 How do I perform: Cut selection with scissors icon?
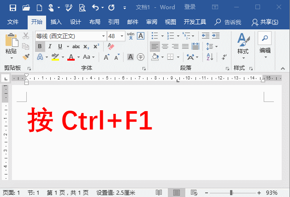(26, 36)
